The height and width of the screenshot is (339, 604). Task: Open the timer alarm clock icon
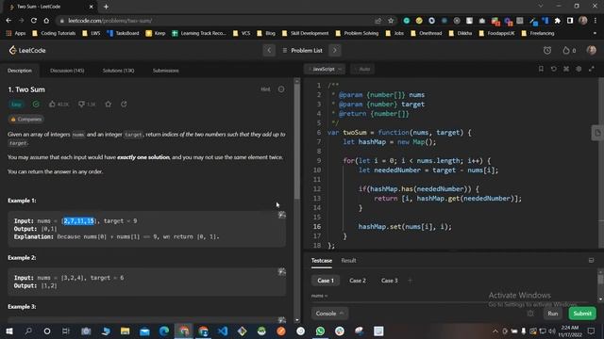point(547,50)
